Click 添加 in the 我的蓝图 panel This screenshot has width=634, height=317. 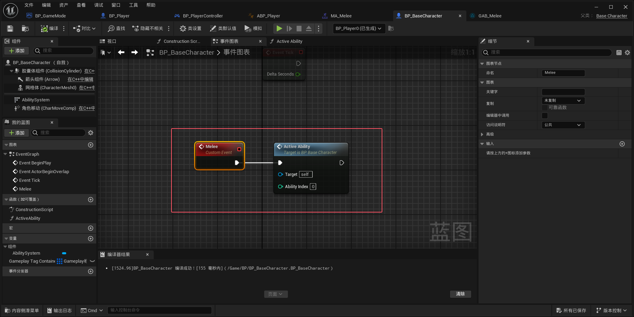pyautogui.click(x=16, y=133)
